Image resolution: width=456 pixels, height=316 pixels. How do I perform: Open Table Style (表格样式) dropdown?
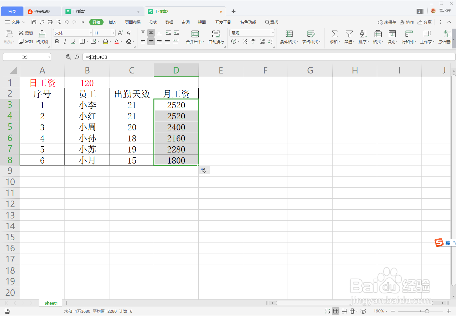[x=311, y=37]
